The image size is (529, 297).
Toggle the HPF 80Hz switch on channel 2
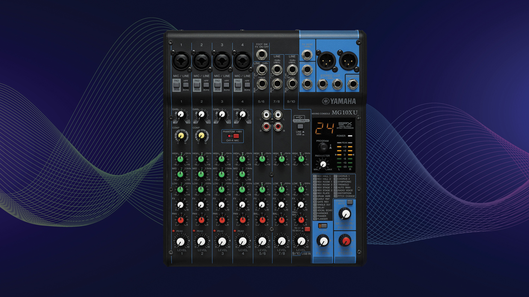coord(206,85)
